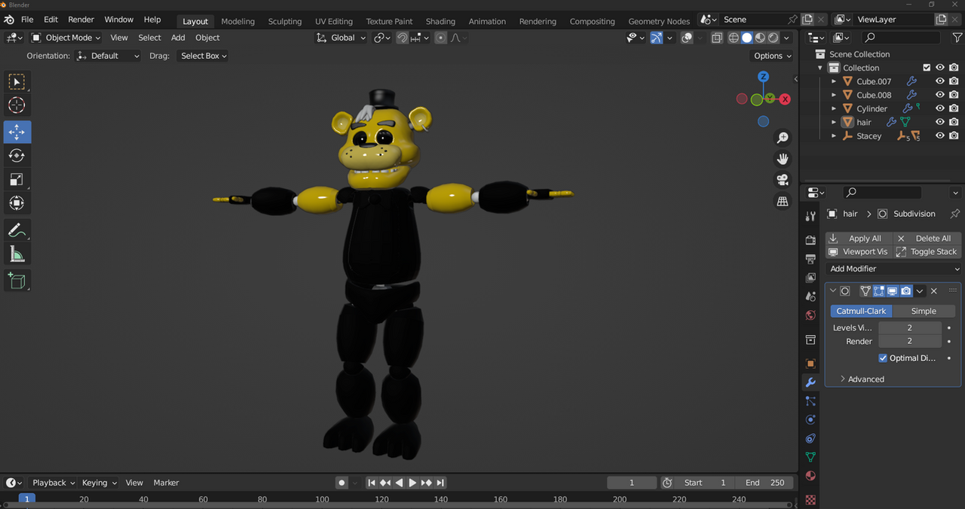Disable Stacey in renders camera icon
The width and height of the screenshot is (965, 509).
954,136
